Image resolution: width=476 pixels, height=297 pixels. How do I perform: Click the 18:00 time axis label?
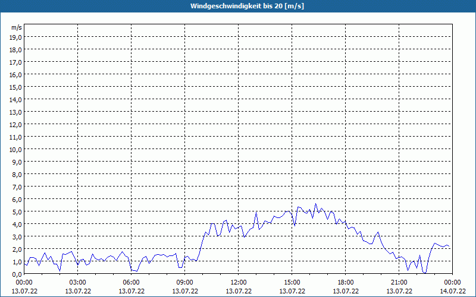click(346, 283)
